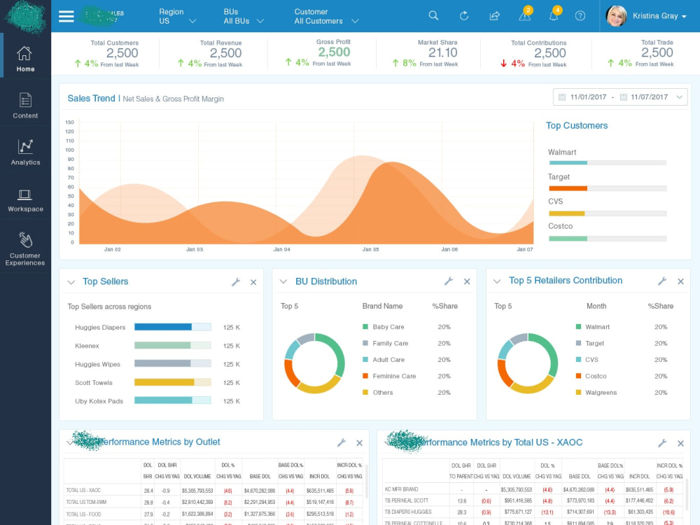Close Performance Metrics by Total US panel

tap(680, 443)
